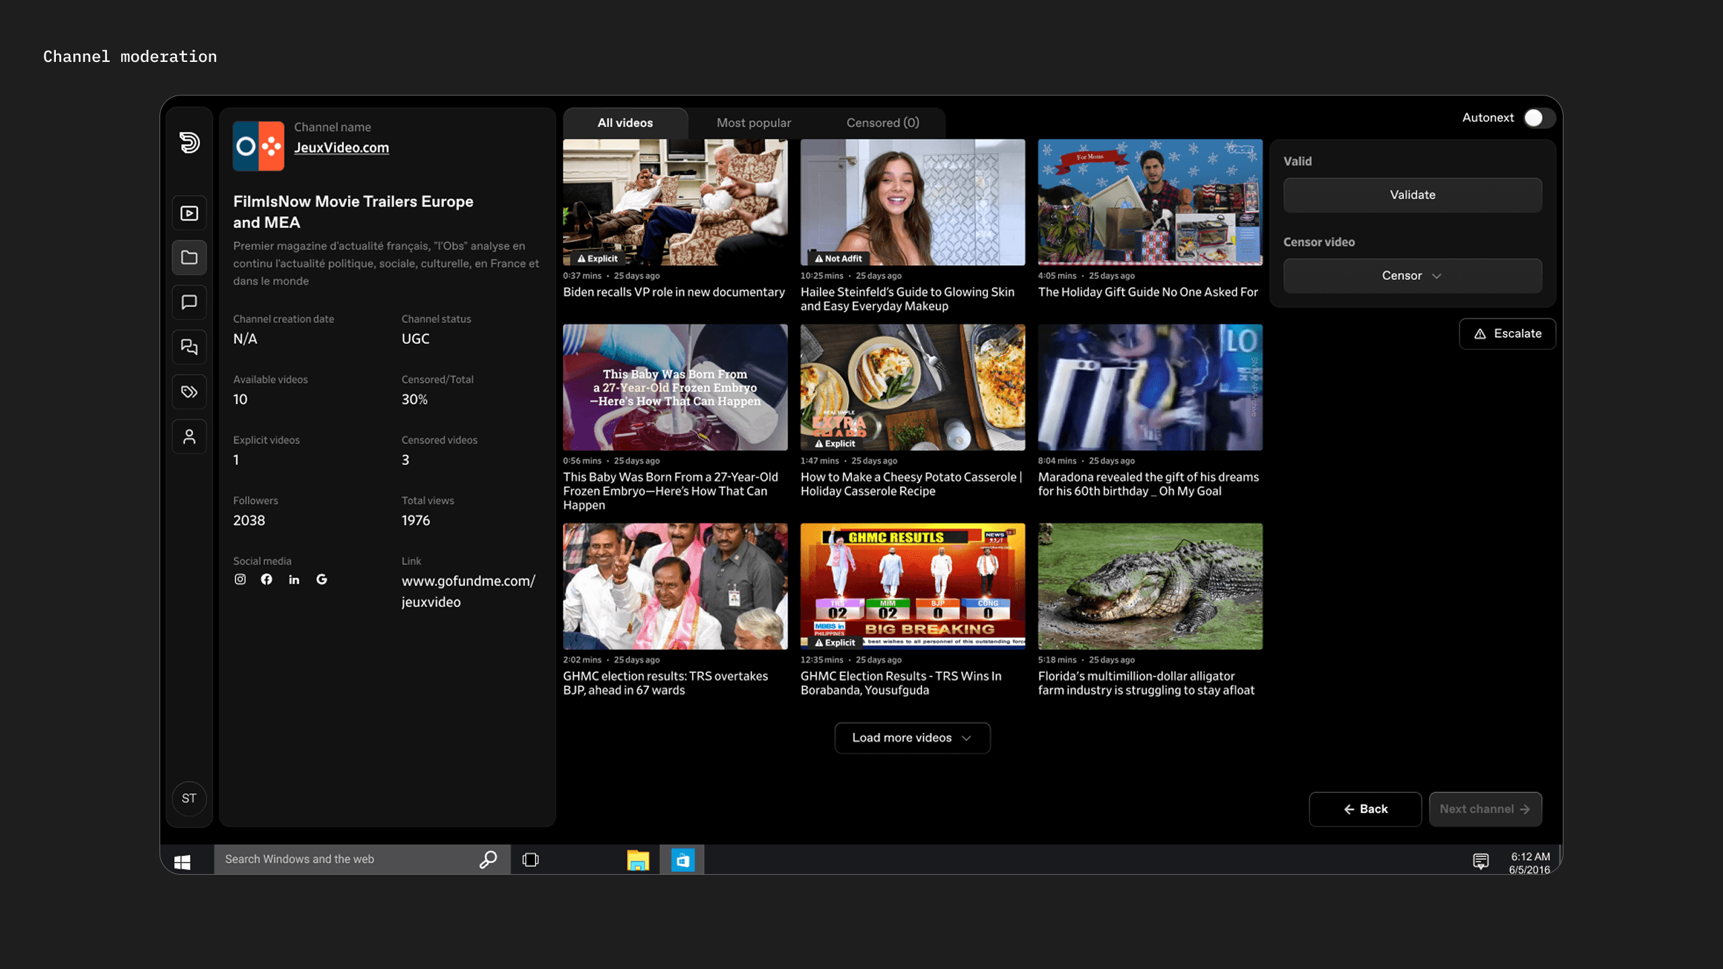The width and height of the screenshot is (1723, 969).
Task: Open the folder icon in sidebar
Action: tap(189, 258)
